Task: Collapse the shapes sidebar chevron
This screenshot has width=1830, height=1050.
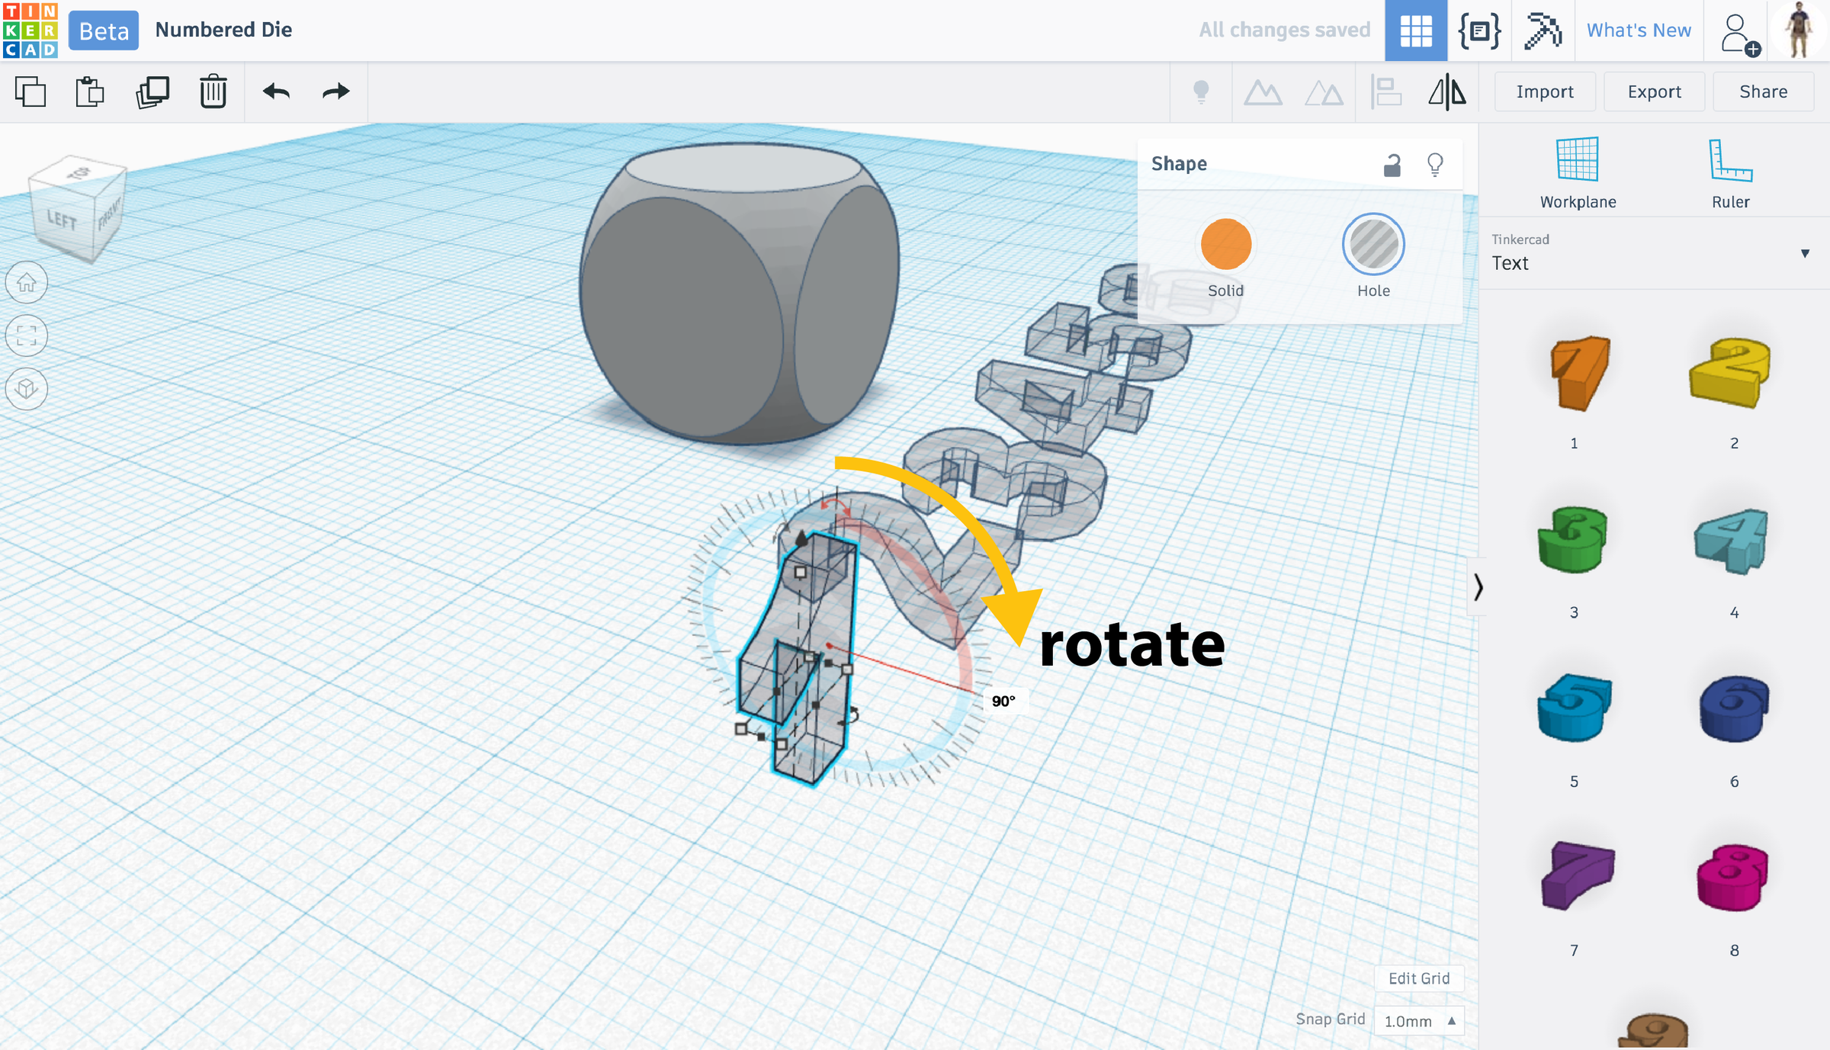Action: tap(1478, 586)
